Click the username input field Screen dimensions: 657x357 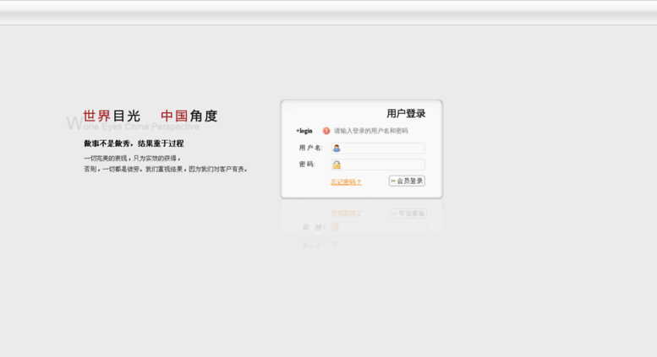coord(378,148)
